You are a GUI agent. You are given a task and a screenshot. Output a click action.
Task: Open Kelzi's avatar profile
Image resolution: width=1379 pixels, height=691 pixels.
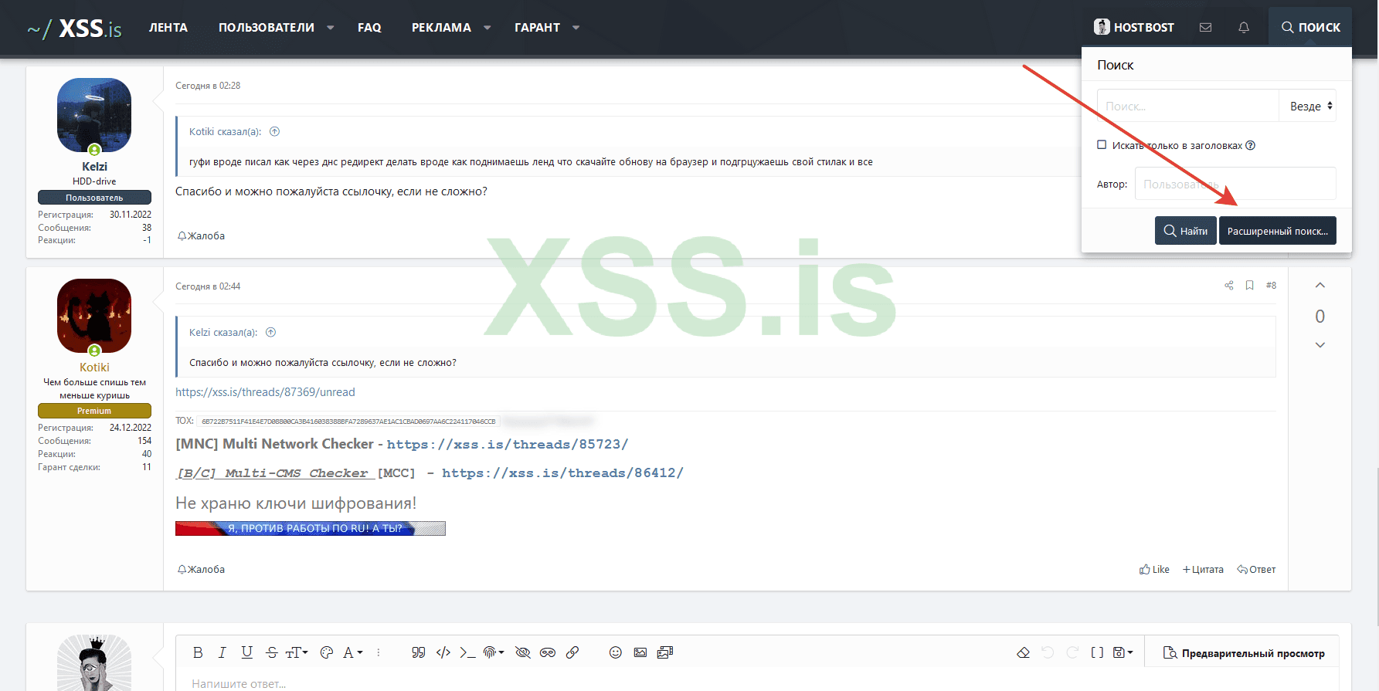[94, 115]
